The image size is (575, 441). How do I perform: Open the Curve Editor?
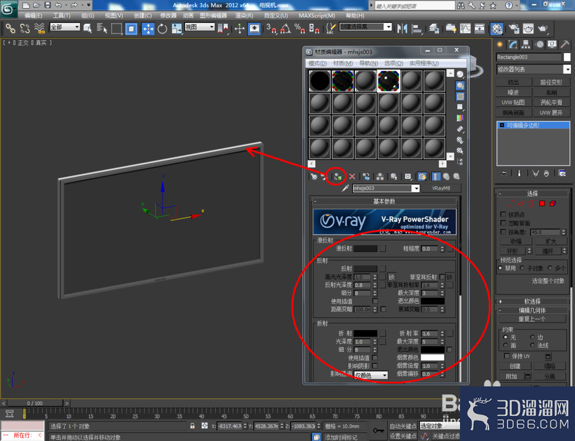(465, 29)
